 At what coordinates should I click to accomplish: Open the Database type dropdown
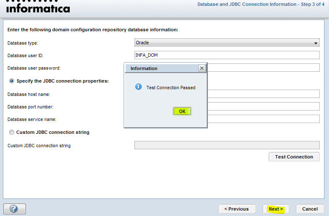click(x=227, y=43)
